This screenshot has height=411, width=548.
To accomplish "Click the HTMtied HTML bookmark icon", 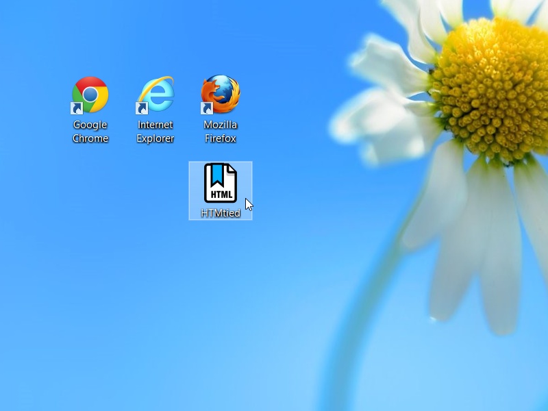I will [221, 183].
